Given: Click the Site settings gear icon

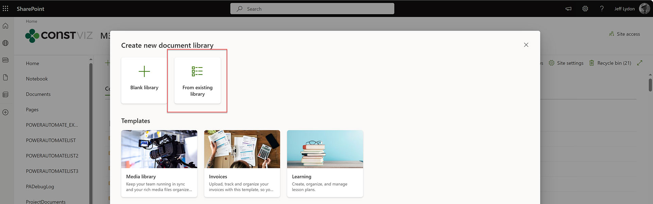Looking at the screenshot, I should pos(552,63).
